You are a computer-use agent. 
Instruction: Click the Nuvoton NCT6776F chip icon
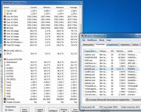click(5, 59)
